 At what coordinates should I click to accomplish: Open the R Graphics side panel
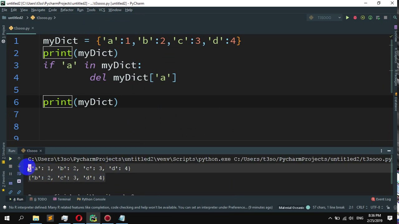coord(396,56)
